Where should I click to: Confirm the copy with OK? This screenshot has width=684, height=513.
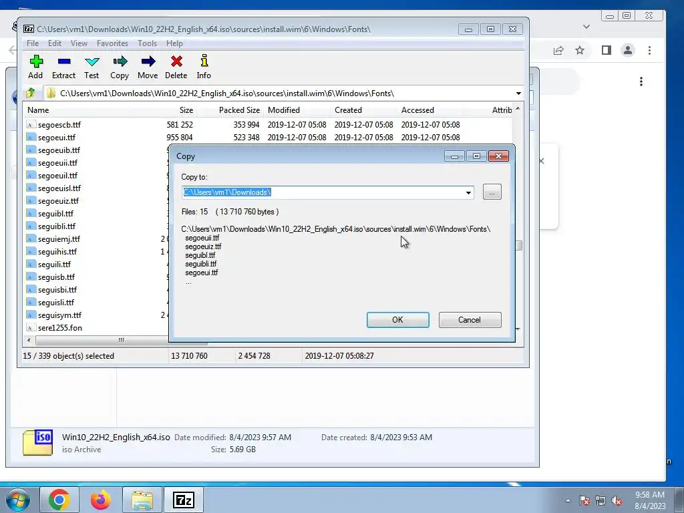pyautogui.click(x=398, y=320)
